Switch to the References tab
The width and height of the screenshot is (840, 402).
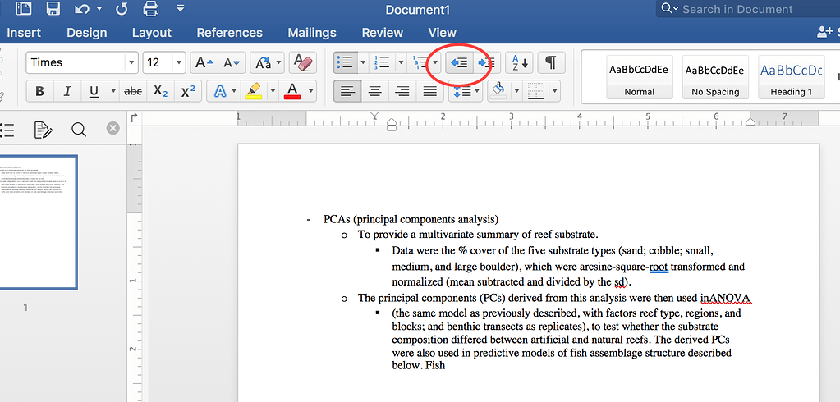[x=229, y=33]
